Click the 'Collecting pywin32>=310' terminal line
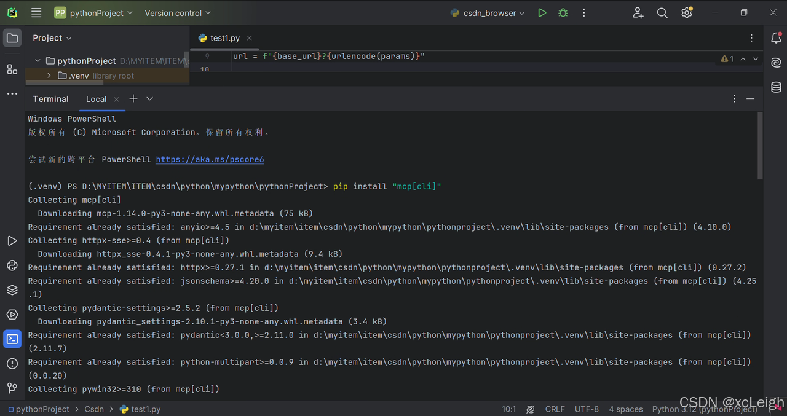This screenshot has height=416, width=787. click(x=124, y=389)
